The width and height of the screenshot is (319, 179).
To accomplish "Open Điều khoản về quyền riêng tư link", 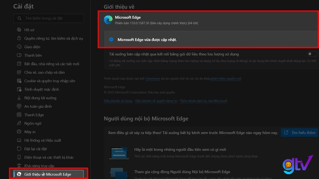I will click(156, 101).
